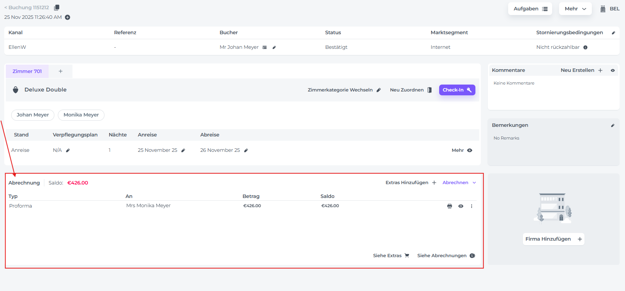
Task: Toggle visibility of Kommentare with eye icon
Action: pyautogui.click(x=613, y=70)
